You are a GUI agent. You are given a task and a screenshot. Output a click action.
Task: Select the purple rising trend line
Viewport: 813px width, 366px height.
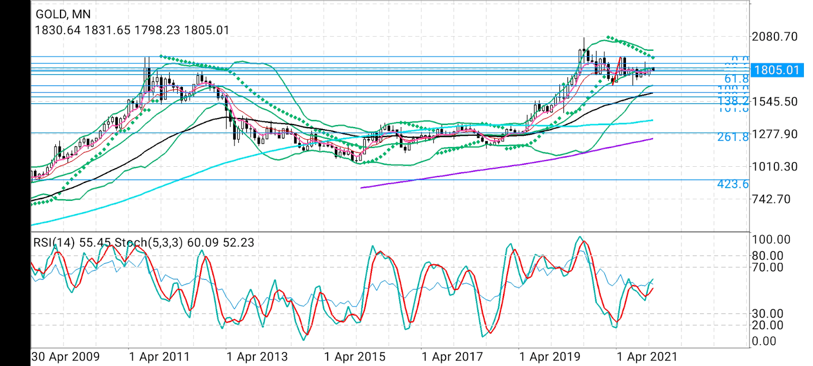508,164
